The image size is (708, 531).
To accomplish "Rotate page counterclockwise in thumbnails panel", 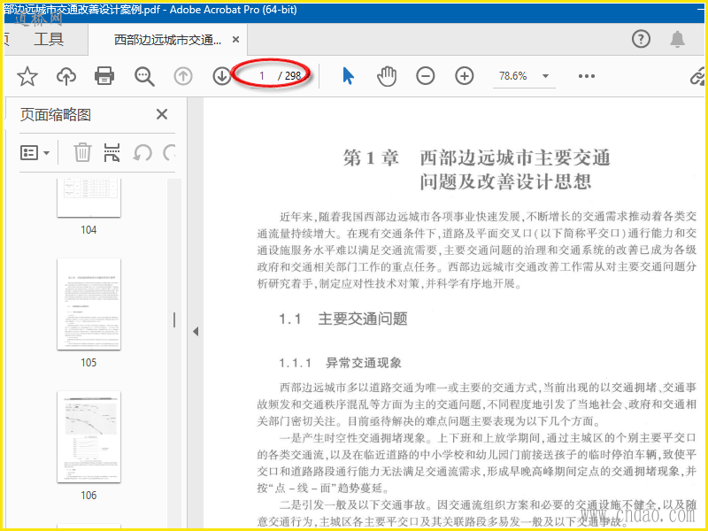I will tap(142, 152).
